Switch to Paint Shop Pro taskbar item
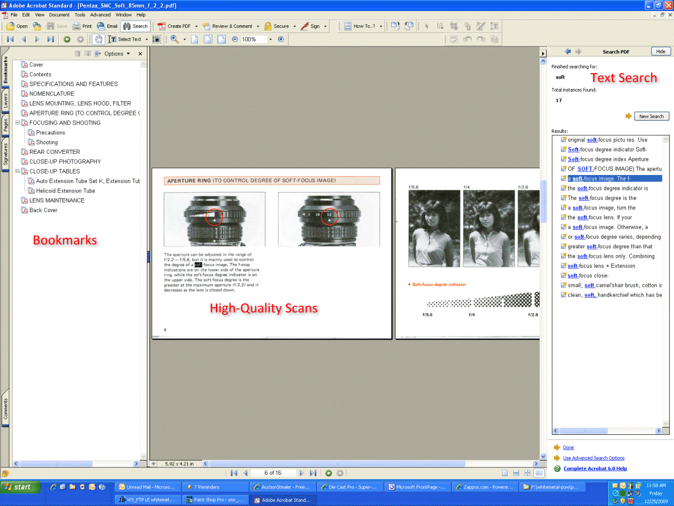Screen dimensions: 674x506 (x=215, y=500)
